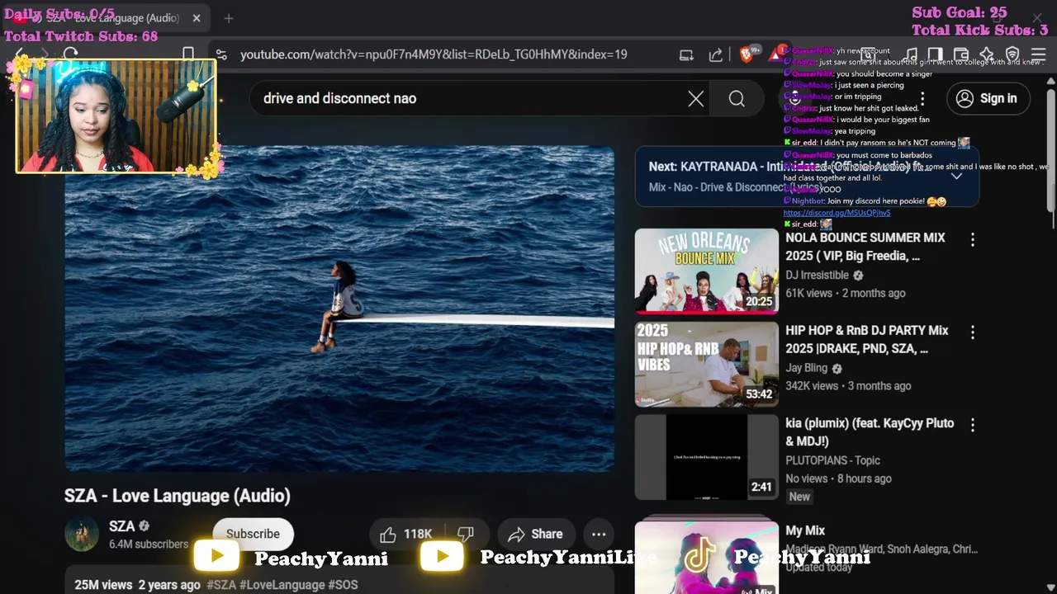Reload the page with the refresh icon
Image resolution: width=1057 pixels, height=594 pixels.
click(x=70, y=54)
